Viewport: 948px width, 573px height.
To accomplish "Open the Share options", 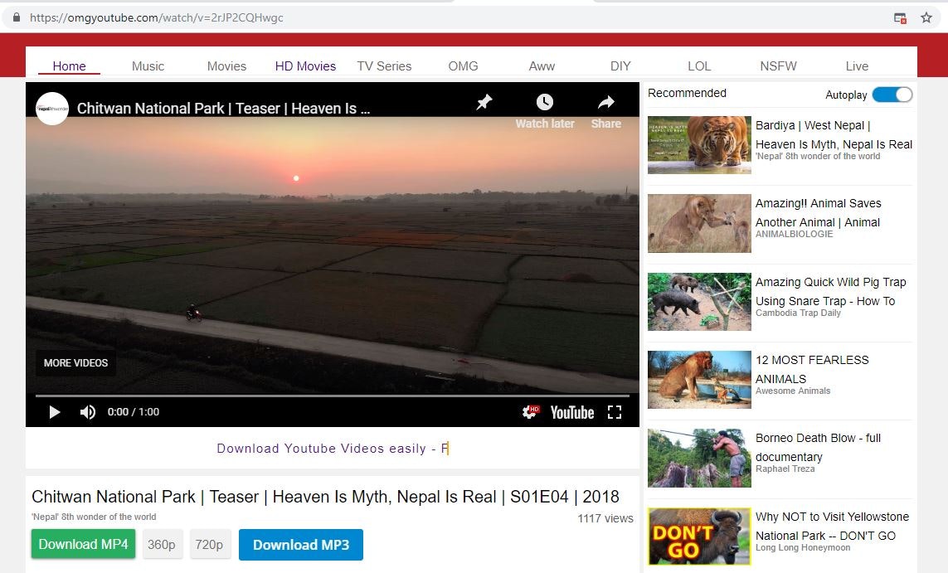I will (605, 102).
